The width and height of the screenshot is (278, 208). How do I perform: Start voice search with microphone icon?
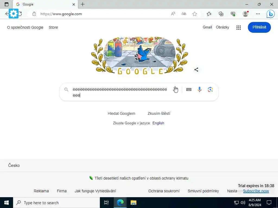click(x=200, y=89)
